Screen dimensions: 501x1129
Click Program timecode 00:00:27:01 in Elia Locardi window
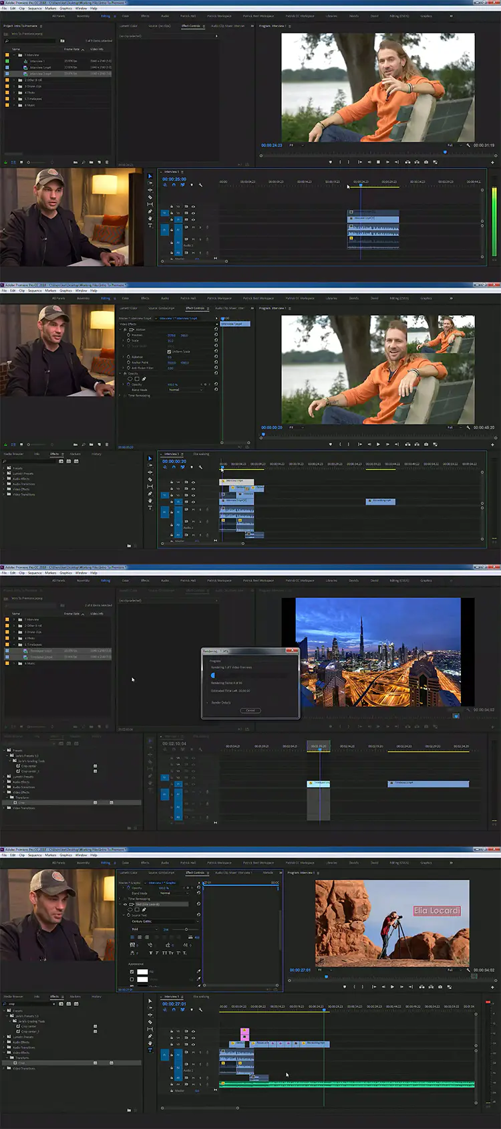point(300,970)
